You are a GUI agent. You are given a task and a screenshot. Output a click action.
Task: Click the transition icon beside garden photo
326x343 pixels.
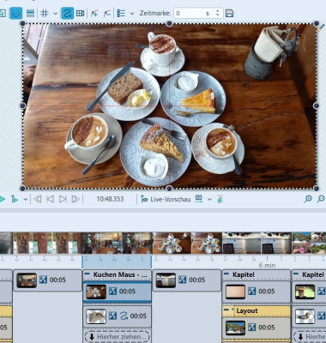pyautogui.click(x=251, y=328)
